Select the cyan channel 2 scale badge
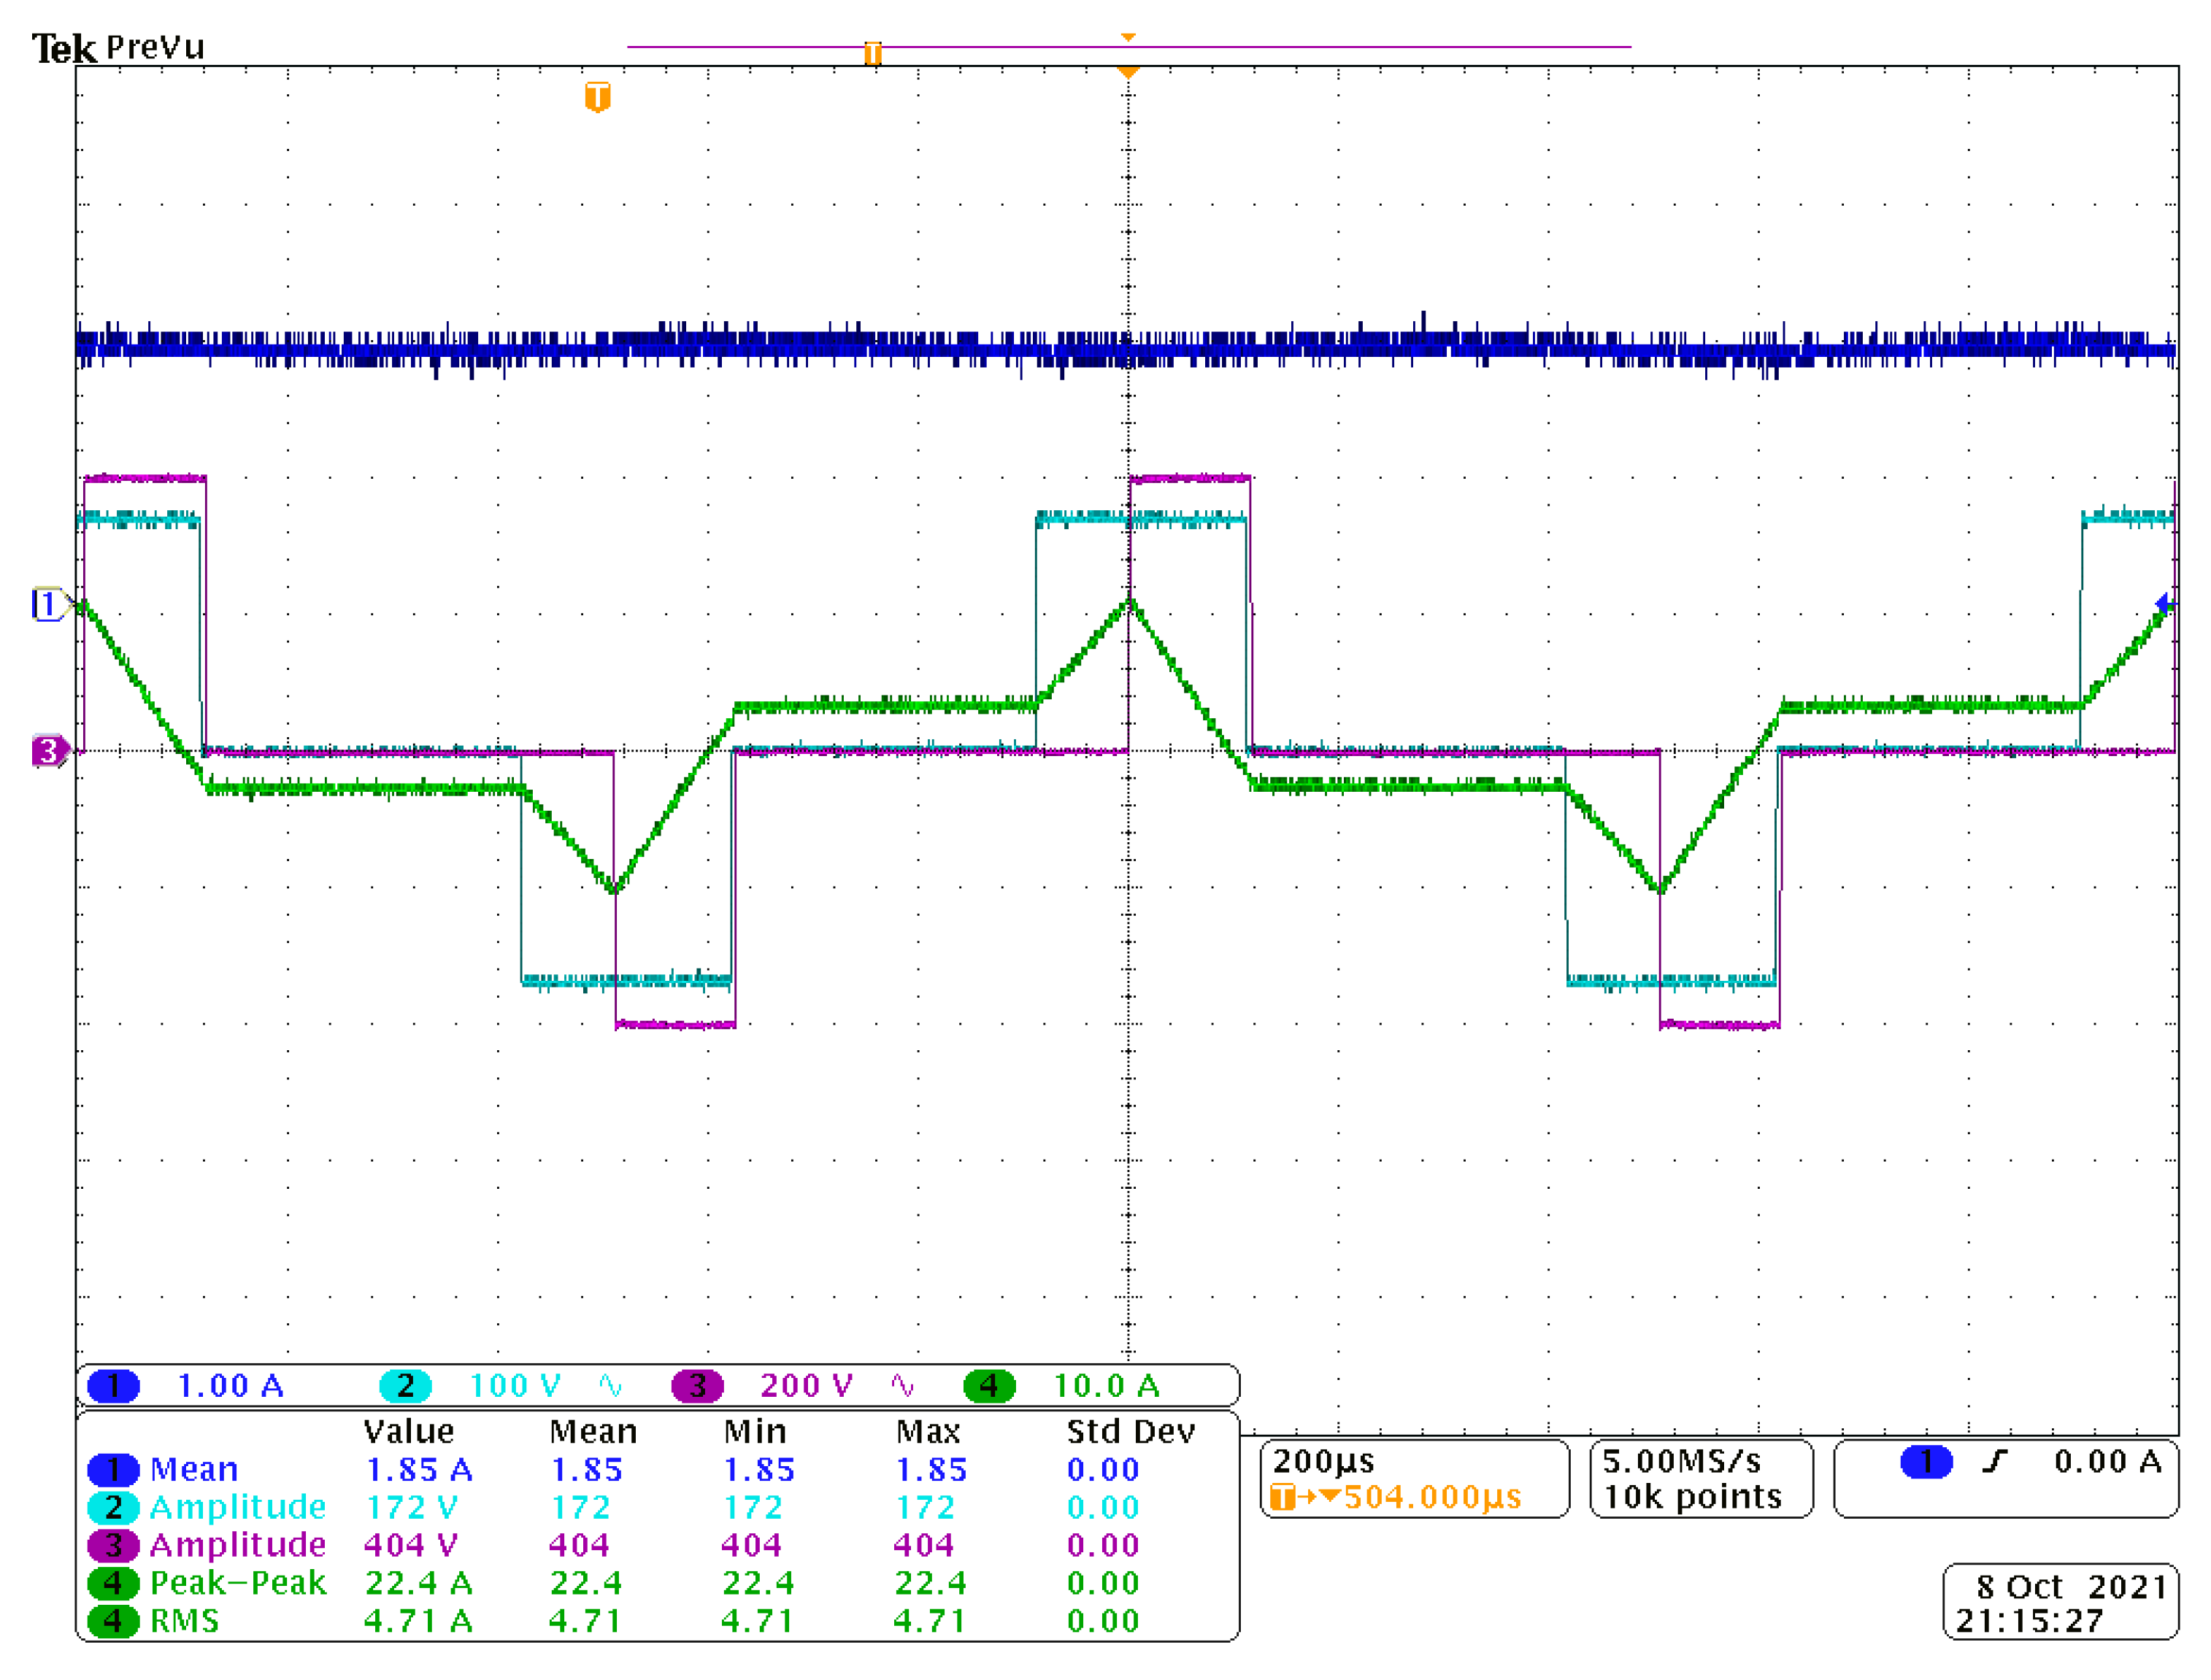 [405, 1386]
